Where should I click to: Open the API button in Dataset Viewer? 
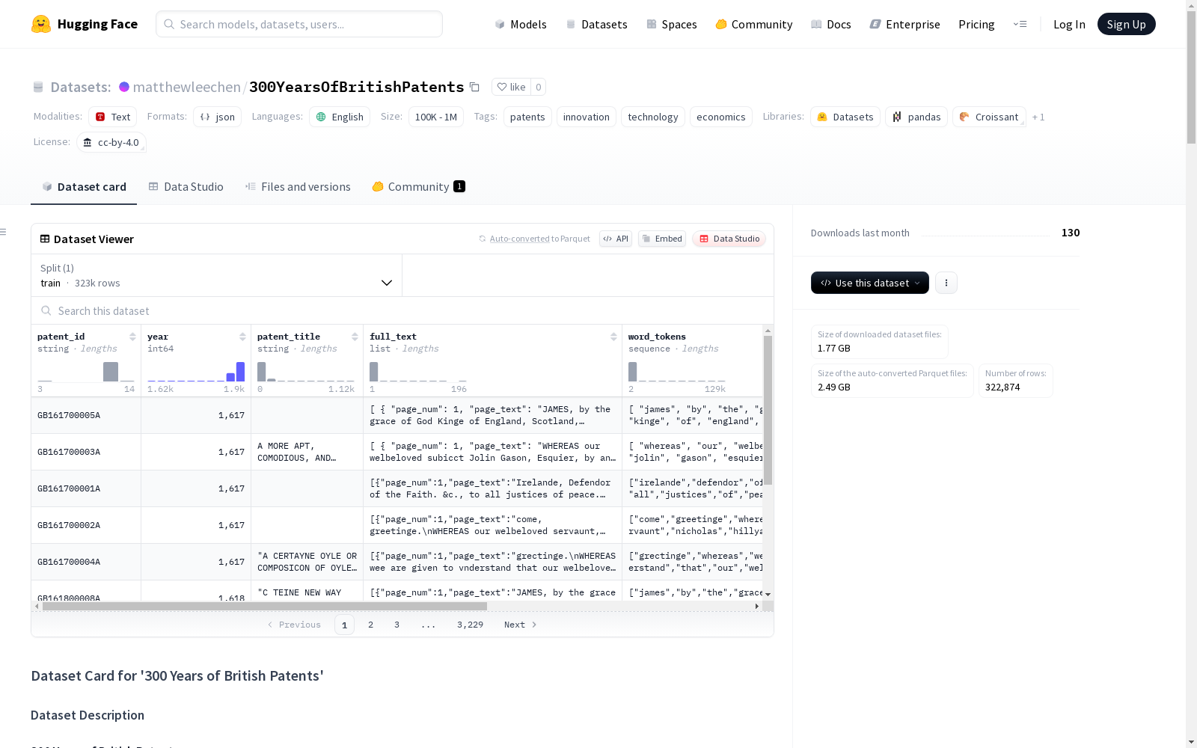(616, 239)
